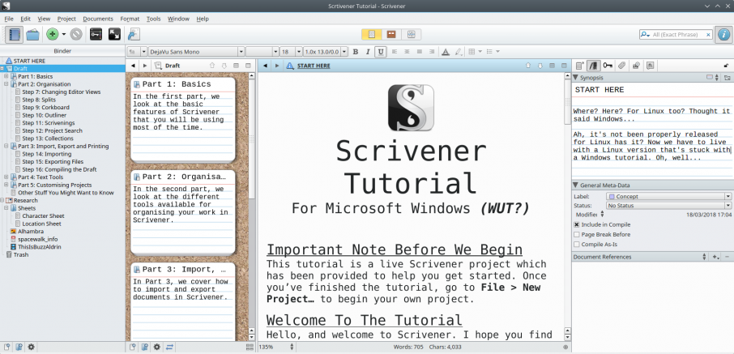Viewport: 734px width, 354px height.
Task: Show Keywords key icon in Inspector
Action: pos(608,66)
